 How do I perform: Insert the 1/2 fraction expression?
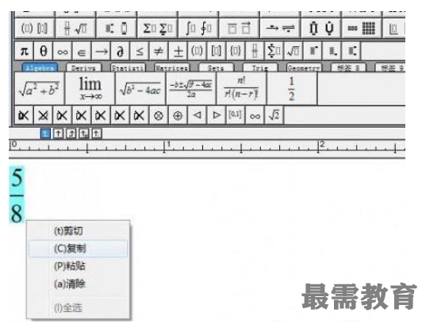coord(292,88)
